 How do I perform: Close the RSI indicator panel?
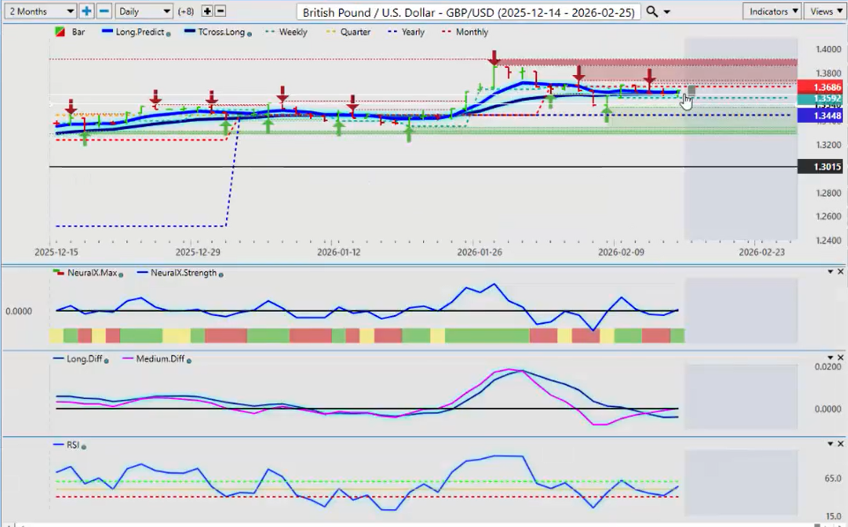click(840, 444)
